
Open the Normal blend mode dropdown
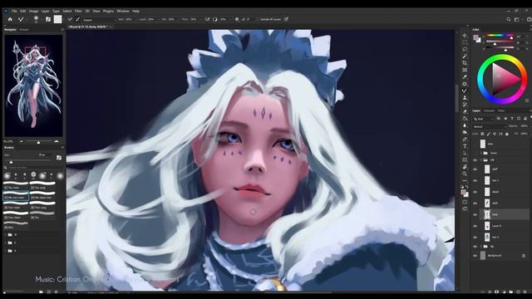tap(489, 126)
